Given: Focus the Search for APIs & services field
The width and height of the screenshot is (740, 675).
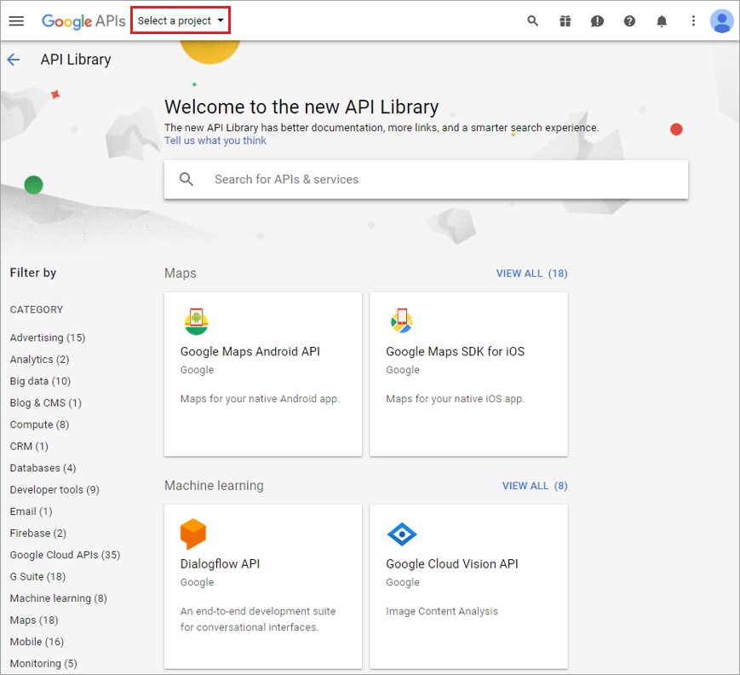Looking at the screenshot, I should tap(426, 180).
